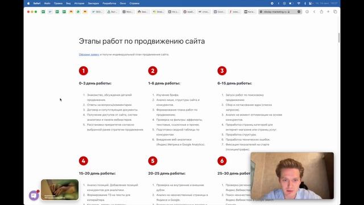Follow the "Оформи заявку" link
This screenshot has height=205, width=364.
click(x=89, y=55)
